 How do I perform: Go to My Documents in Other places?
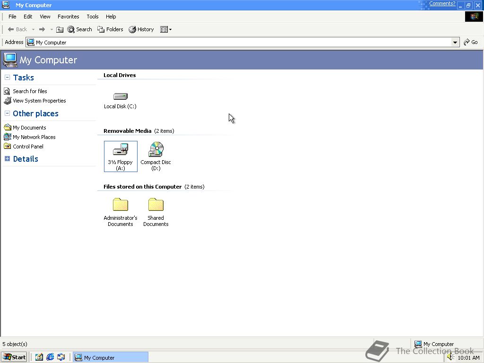tap(29, 128)
